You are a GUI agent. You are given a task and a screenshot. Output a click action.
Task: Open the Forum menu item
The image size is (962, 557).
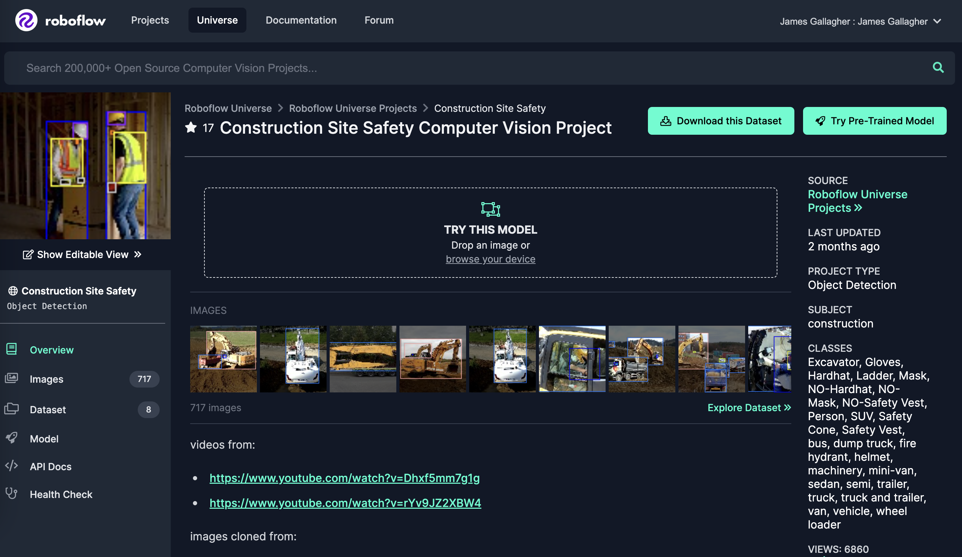(379, 20)
